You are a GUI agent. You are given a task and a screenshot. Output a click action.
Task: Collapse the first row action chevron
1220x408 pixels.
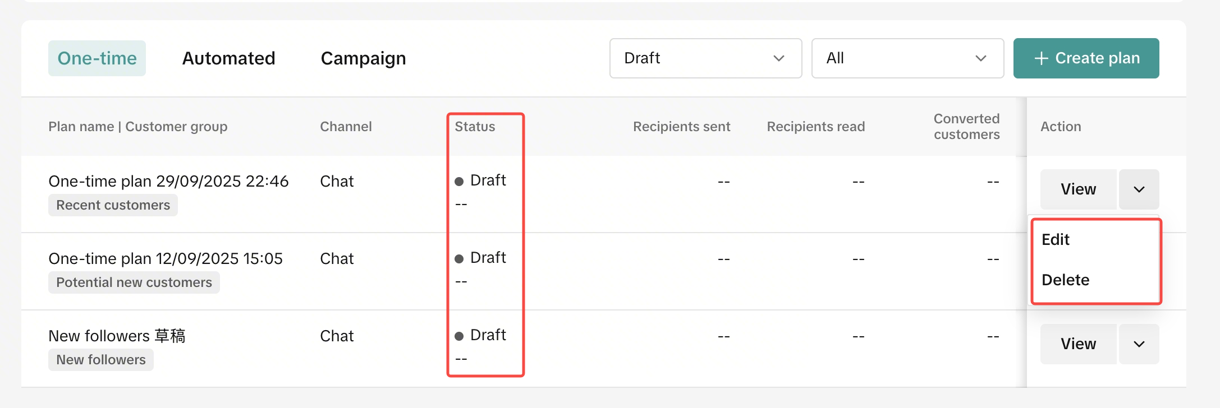click(1139, 189)
